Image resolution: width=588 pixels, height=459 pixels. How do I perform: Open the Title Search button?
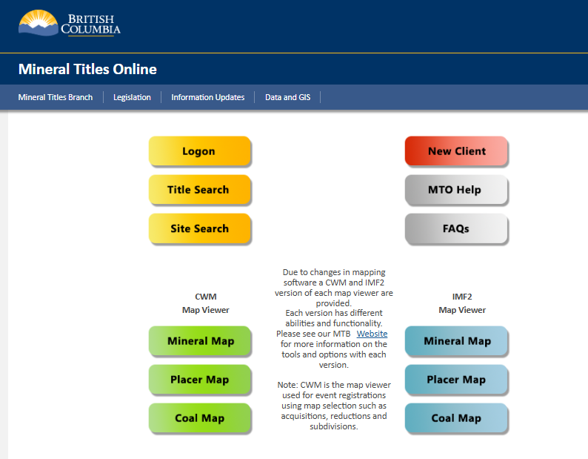click(199, 190)
